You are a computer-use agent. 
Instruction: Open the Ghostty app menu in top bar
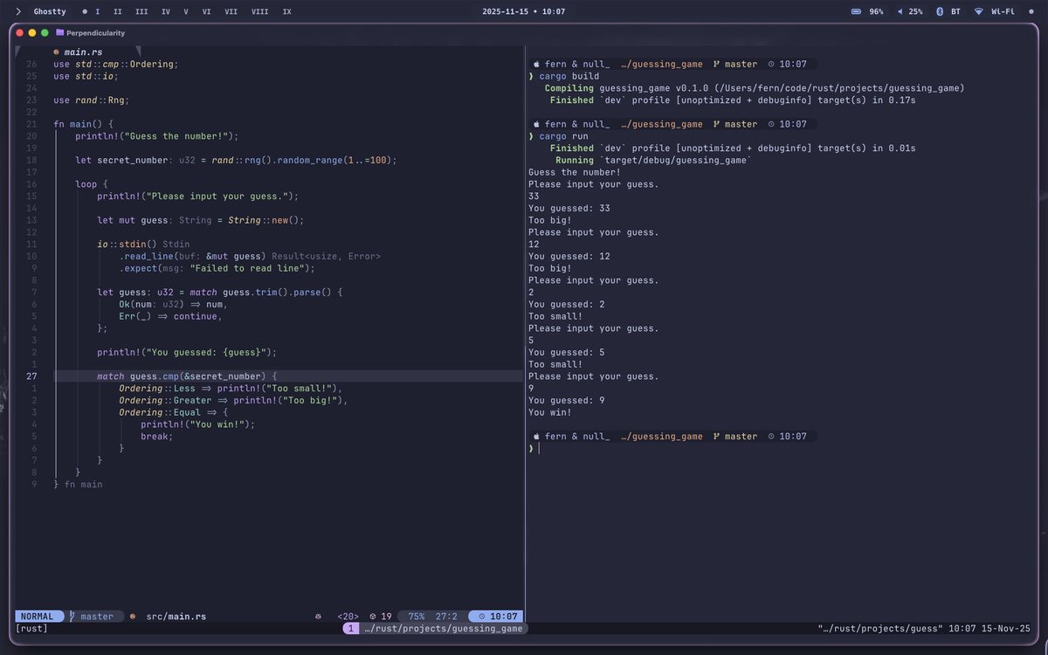pos(50,12)
